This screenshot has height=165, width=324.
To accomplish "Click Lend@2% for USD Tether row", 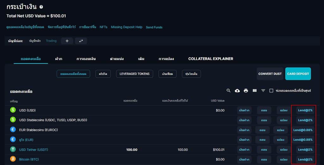I will (305, 150).
